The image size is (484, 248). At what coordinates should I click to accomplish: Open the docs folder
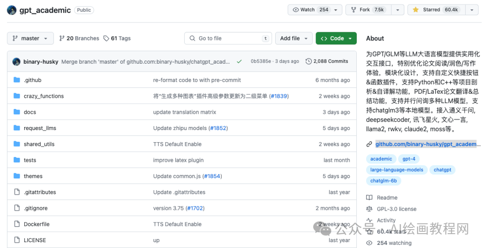point(30,112)
